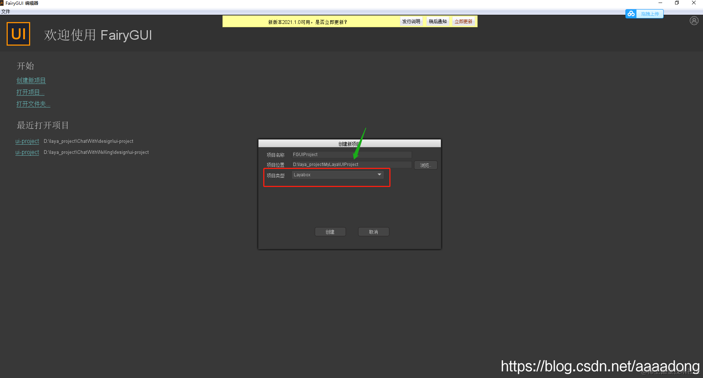The height and width of the screenshot is (378, 703).
Task: Click the 取消 button in dialog
Action: (374, 232)
